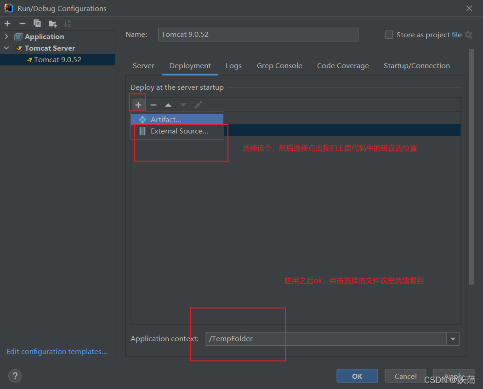Expand the Application tree node

coord(6,36)
